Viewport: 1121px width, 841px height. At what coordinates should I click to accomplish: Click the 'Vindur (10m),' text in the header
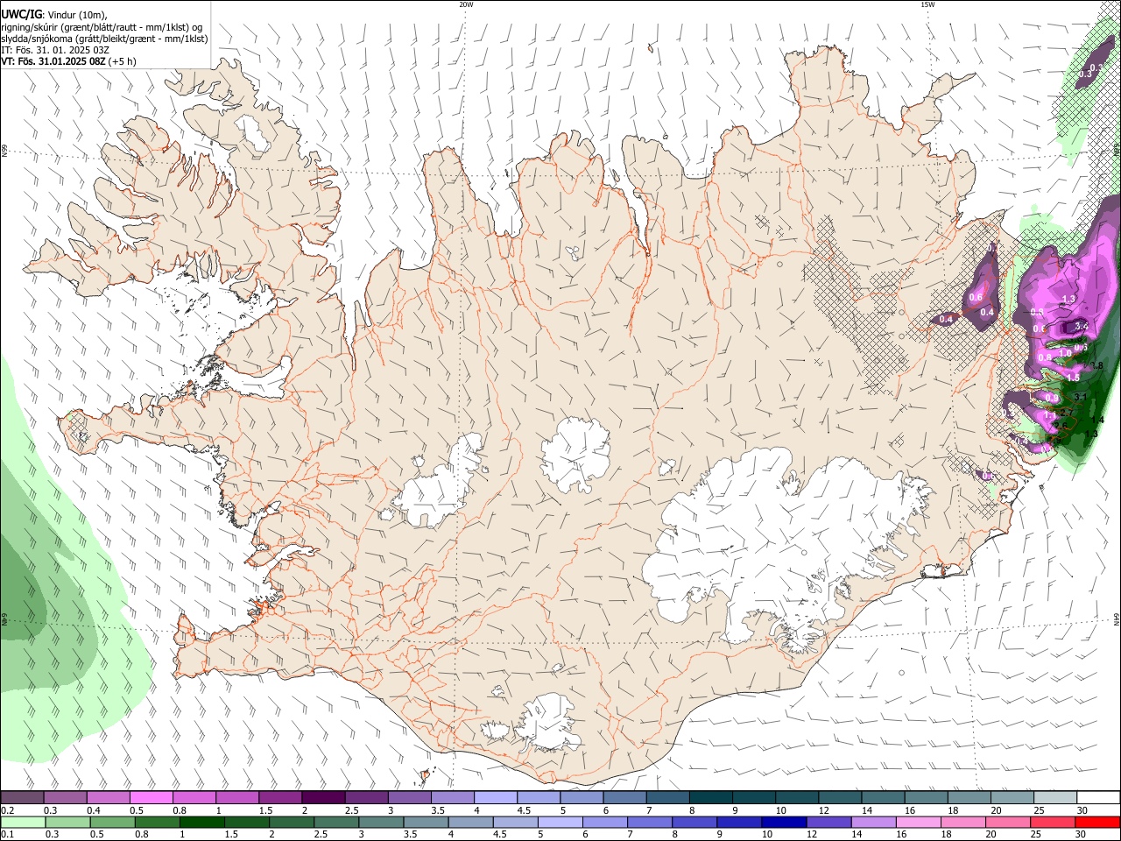click(x=76, y=15)
